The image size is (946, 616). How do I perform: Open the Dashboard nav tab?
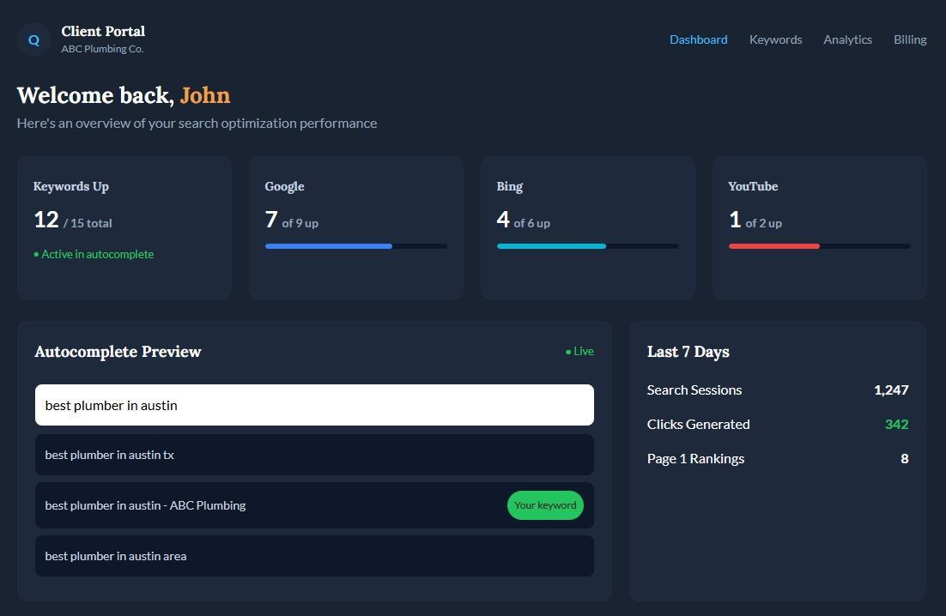click(698, 39)
